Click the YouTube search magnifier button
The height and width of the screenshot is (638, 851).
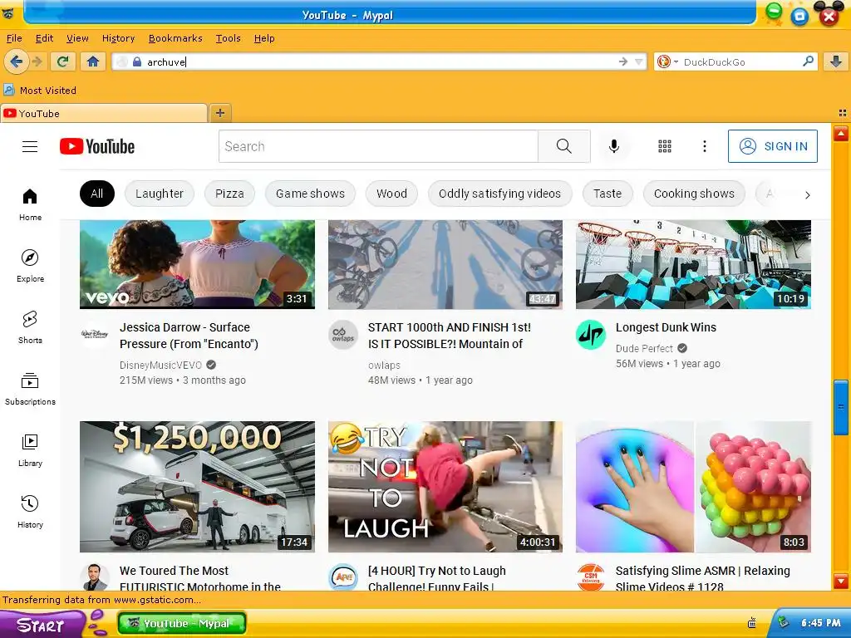click(x=564, y=146)
